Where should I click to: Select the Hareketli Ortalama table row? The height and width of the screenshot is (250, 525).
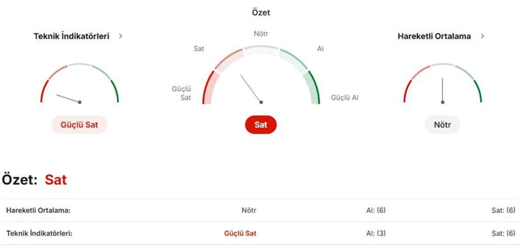point(261,210)
